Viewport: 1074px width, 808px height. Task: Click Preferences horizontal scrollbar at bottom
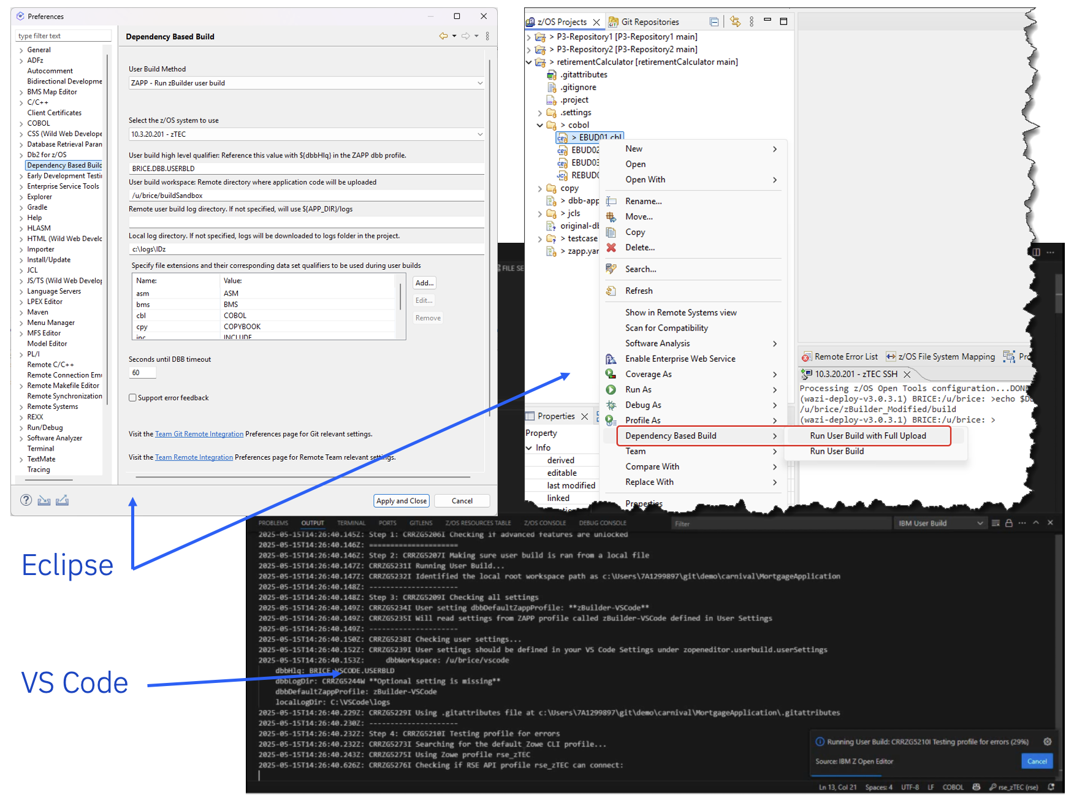(303, 476)
